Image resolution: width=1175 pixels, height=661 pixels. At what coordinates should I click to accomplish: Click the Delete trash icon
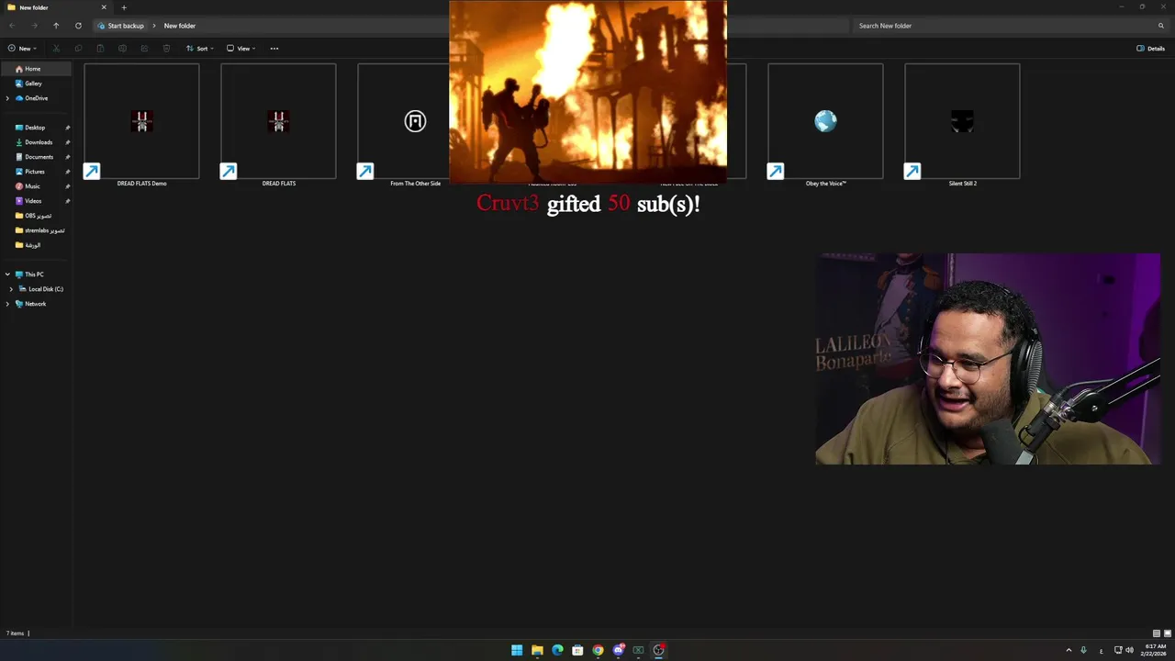coord(166,49)
